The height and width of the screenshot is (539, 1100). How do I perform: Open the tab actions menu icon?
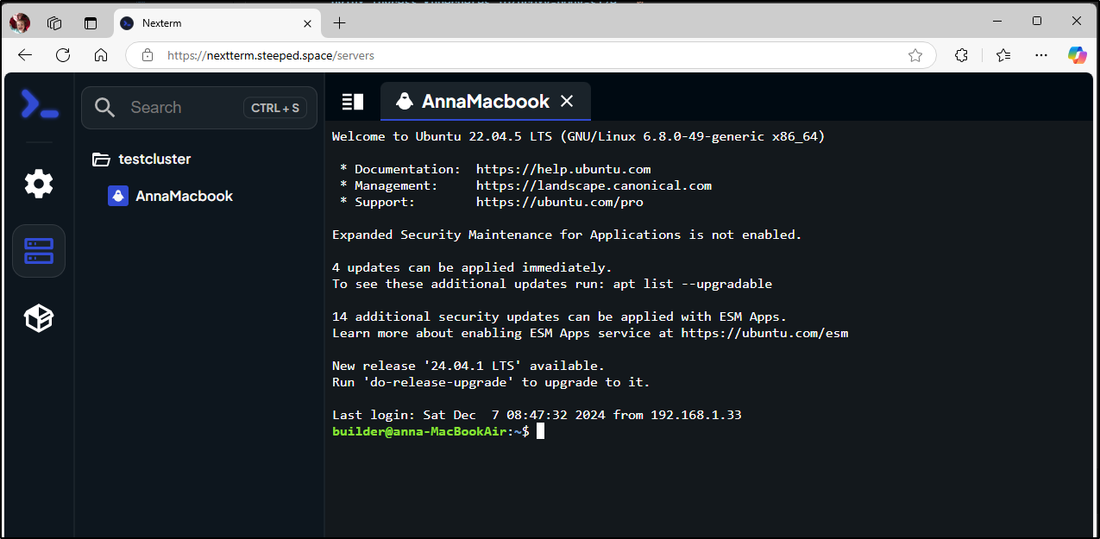(91, 23)
